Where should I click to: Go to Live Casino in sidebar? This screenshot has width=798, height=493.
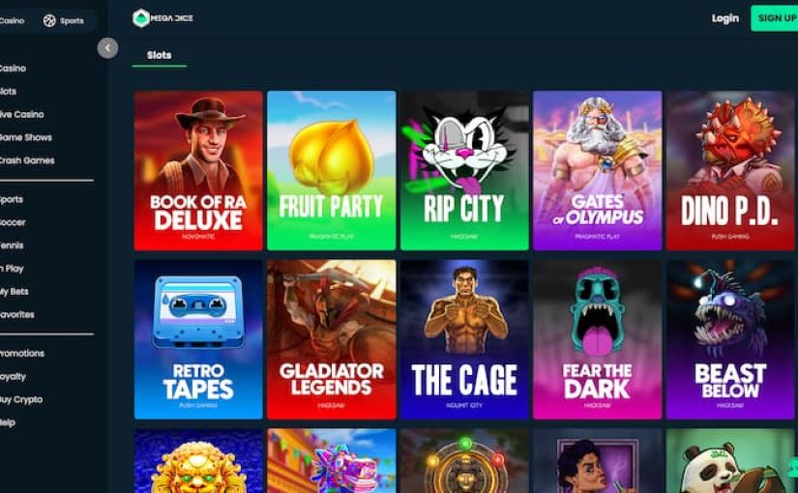pos(21,114)
